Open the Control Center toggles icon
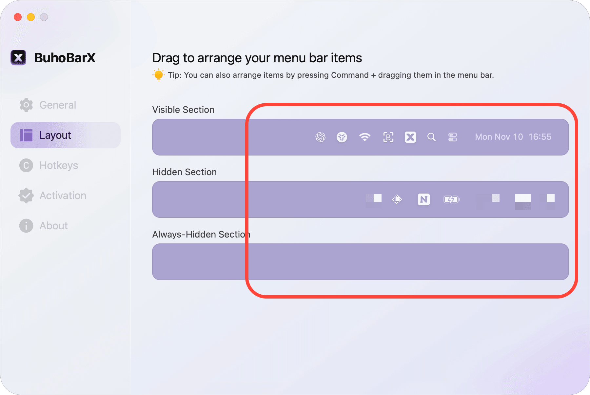 (452, 137)
